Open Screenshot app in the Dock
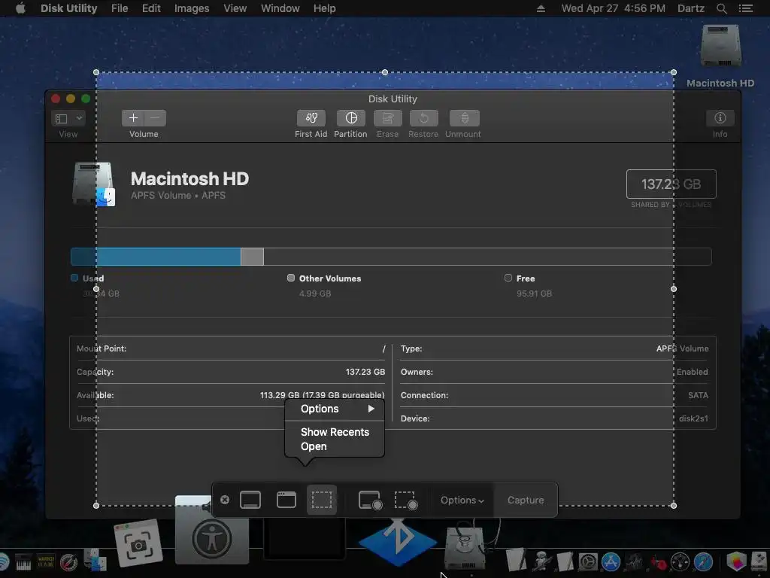 (x=138, y=543)
